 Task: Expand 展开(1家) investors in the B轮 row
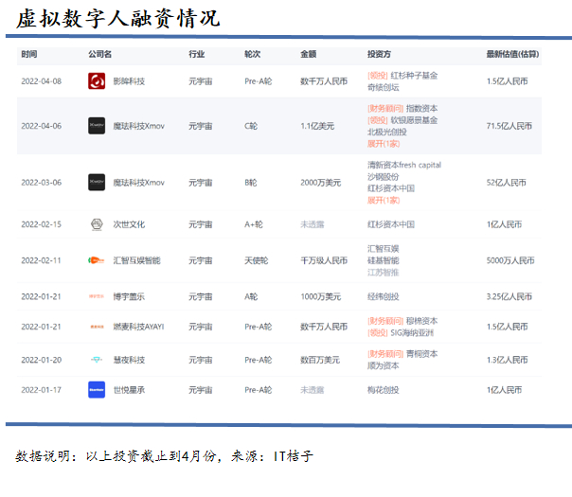tap(384, 200)
